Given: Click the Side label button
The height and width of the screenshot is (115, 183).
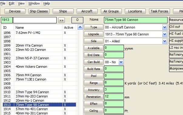Looking at the screenshot, I should click(x=94, y=41).
